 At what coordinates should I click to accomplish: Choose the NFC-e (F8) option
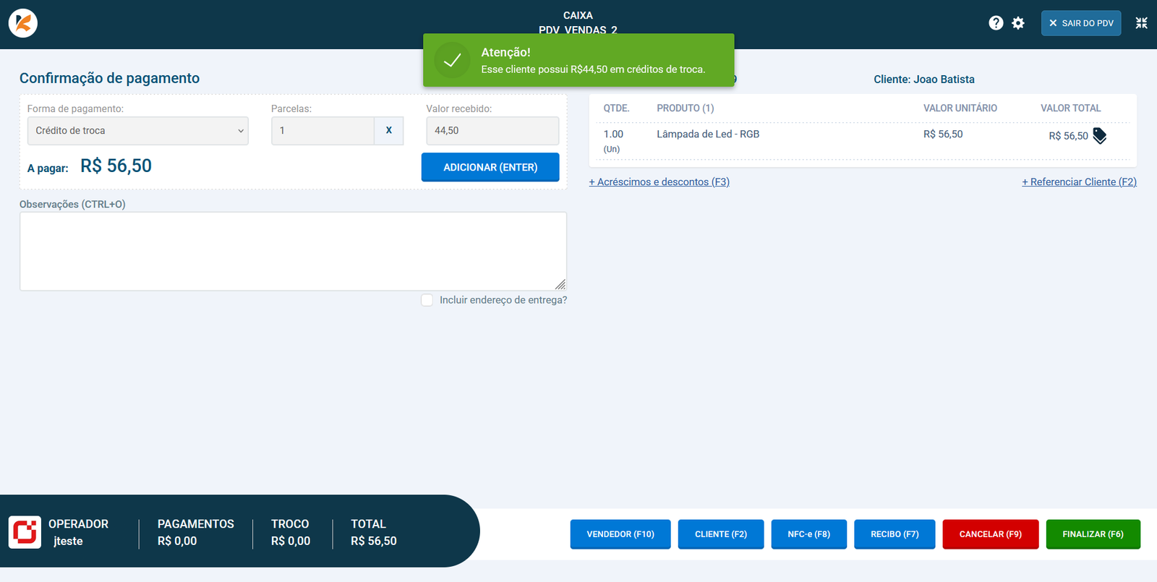click(808, 534)
